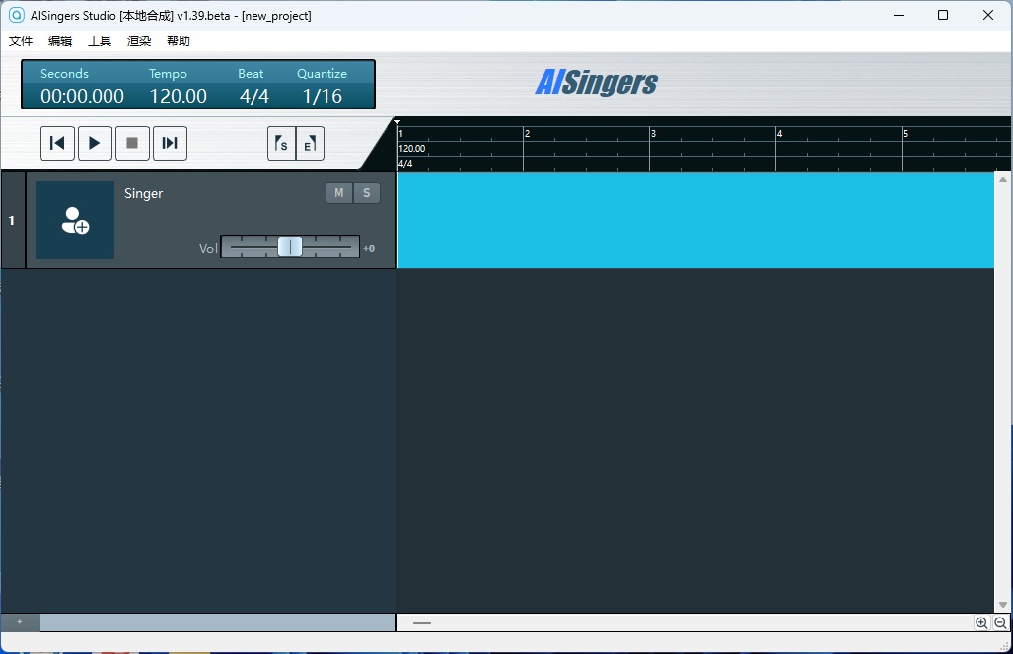Click measure 2 on the timeline ruler
The image size is (1013, 654).
(x=527, y=134)
